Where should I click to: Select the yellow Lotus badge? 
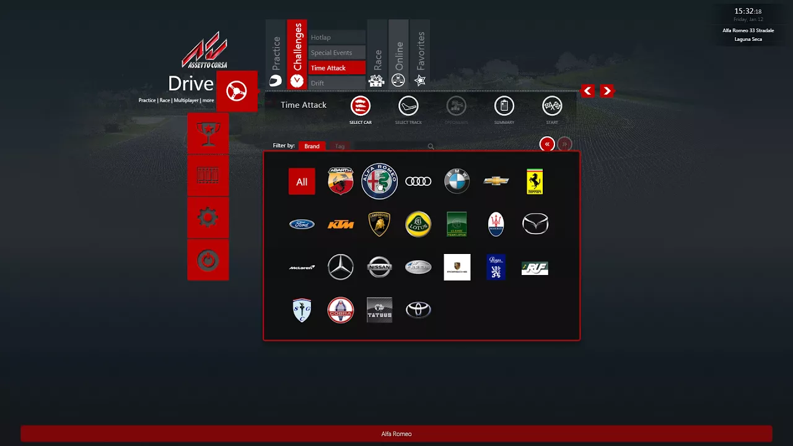[x=418, y=224]
